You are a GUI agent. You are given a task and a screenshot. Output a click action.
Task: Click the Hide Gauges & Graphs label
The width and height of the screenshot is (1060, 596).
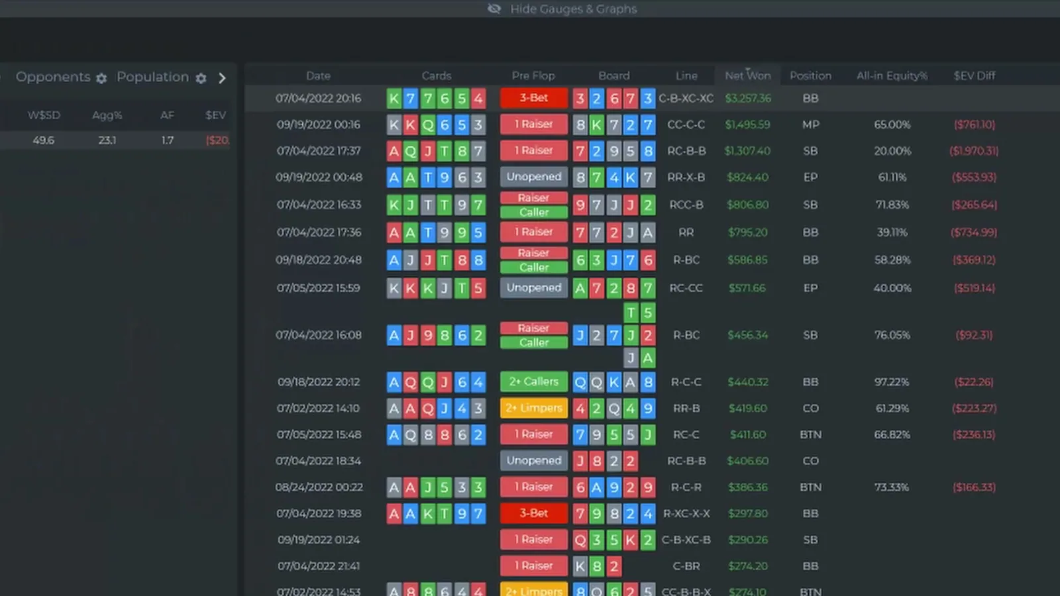coord(574,9)
